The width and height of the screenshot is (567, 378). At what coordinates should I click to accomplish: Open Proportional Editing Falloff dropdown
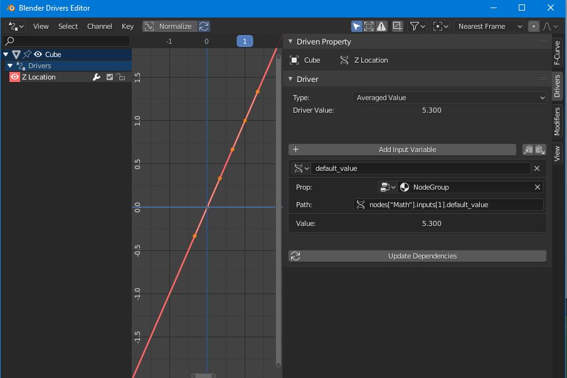click(x=551, y=26)
